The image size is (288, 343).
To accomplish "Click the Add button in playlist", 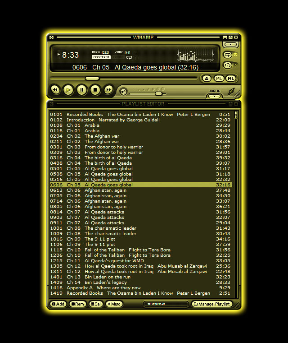I will pos(58,304).
